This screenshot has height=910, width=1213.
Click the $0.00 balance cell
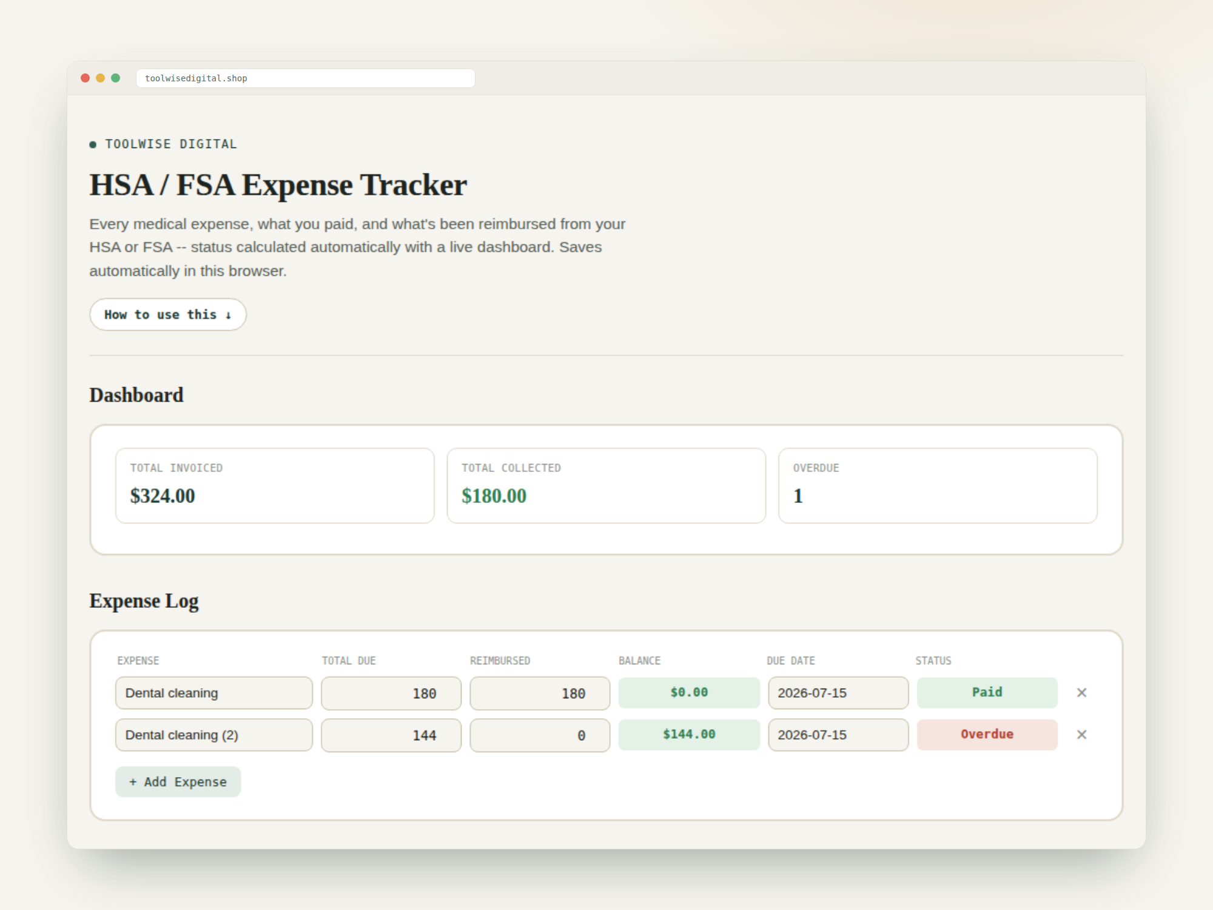[689, 693]
